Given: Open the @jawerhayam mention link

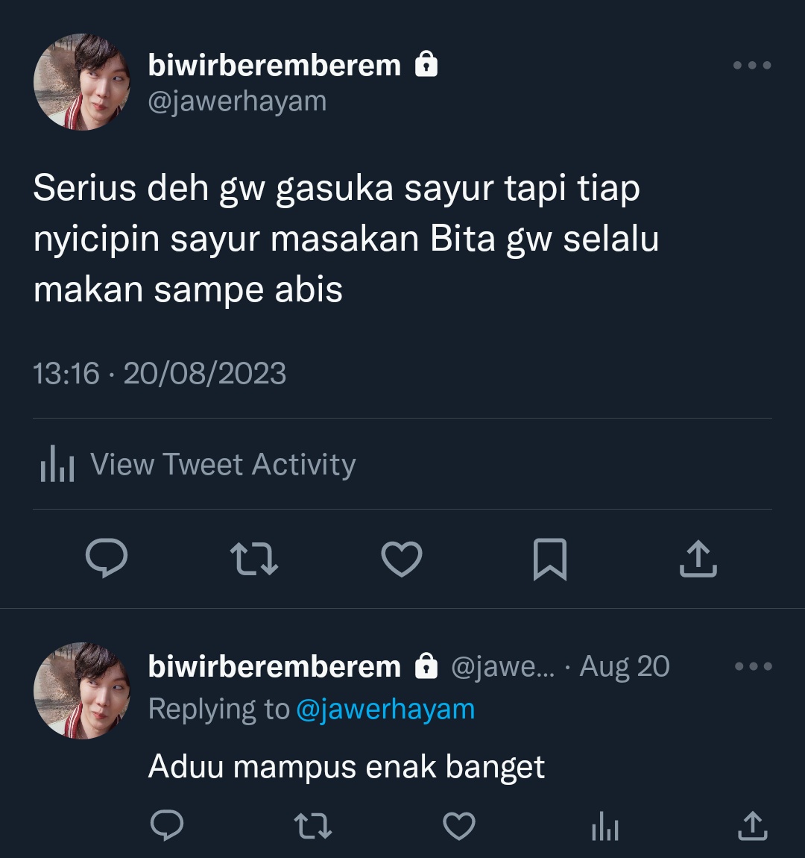Looking at the screenshot, I should point(385,709).
